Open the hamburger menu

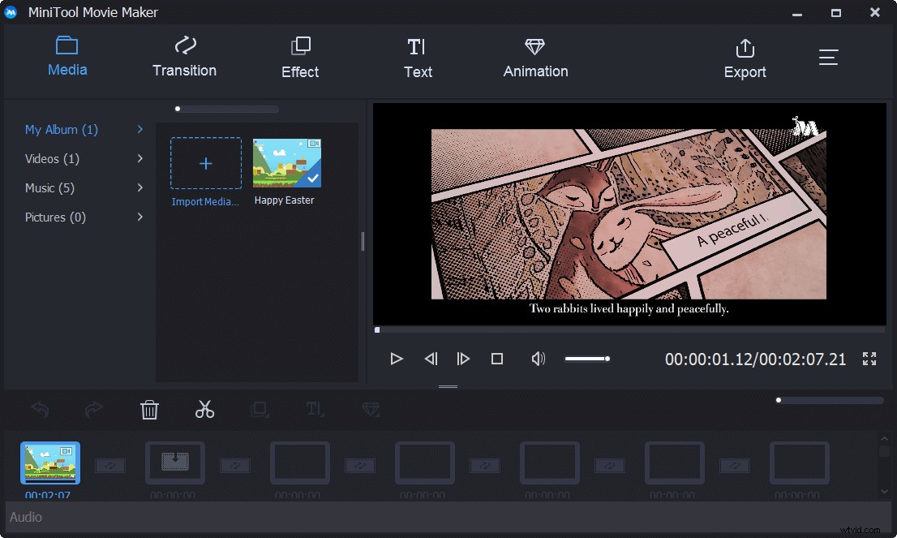point(828,57)
